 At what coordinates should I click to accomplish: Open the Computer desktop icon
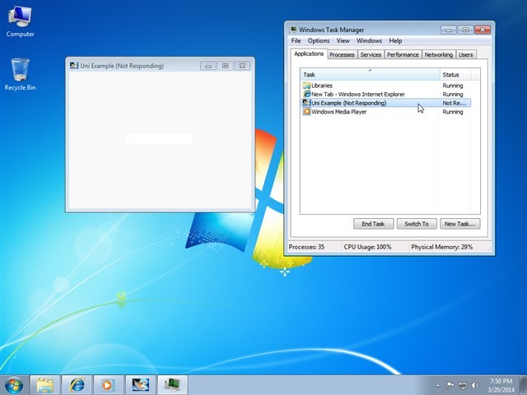(20, 21)
